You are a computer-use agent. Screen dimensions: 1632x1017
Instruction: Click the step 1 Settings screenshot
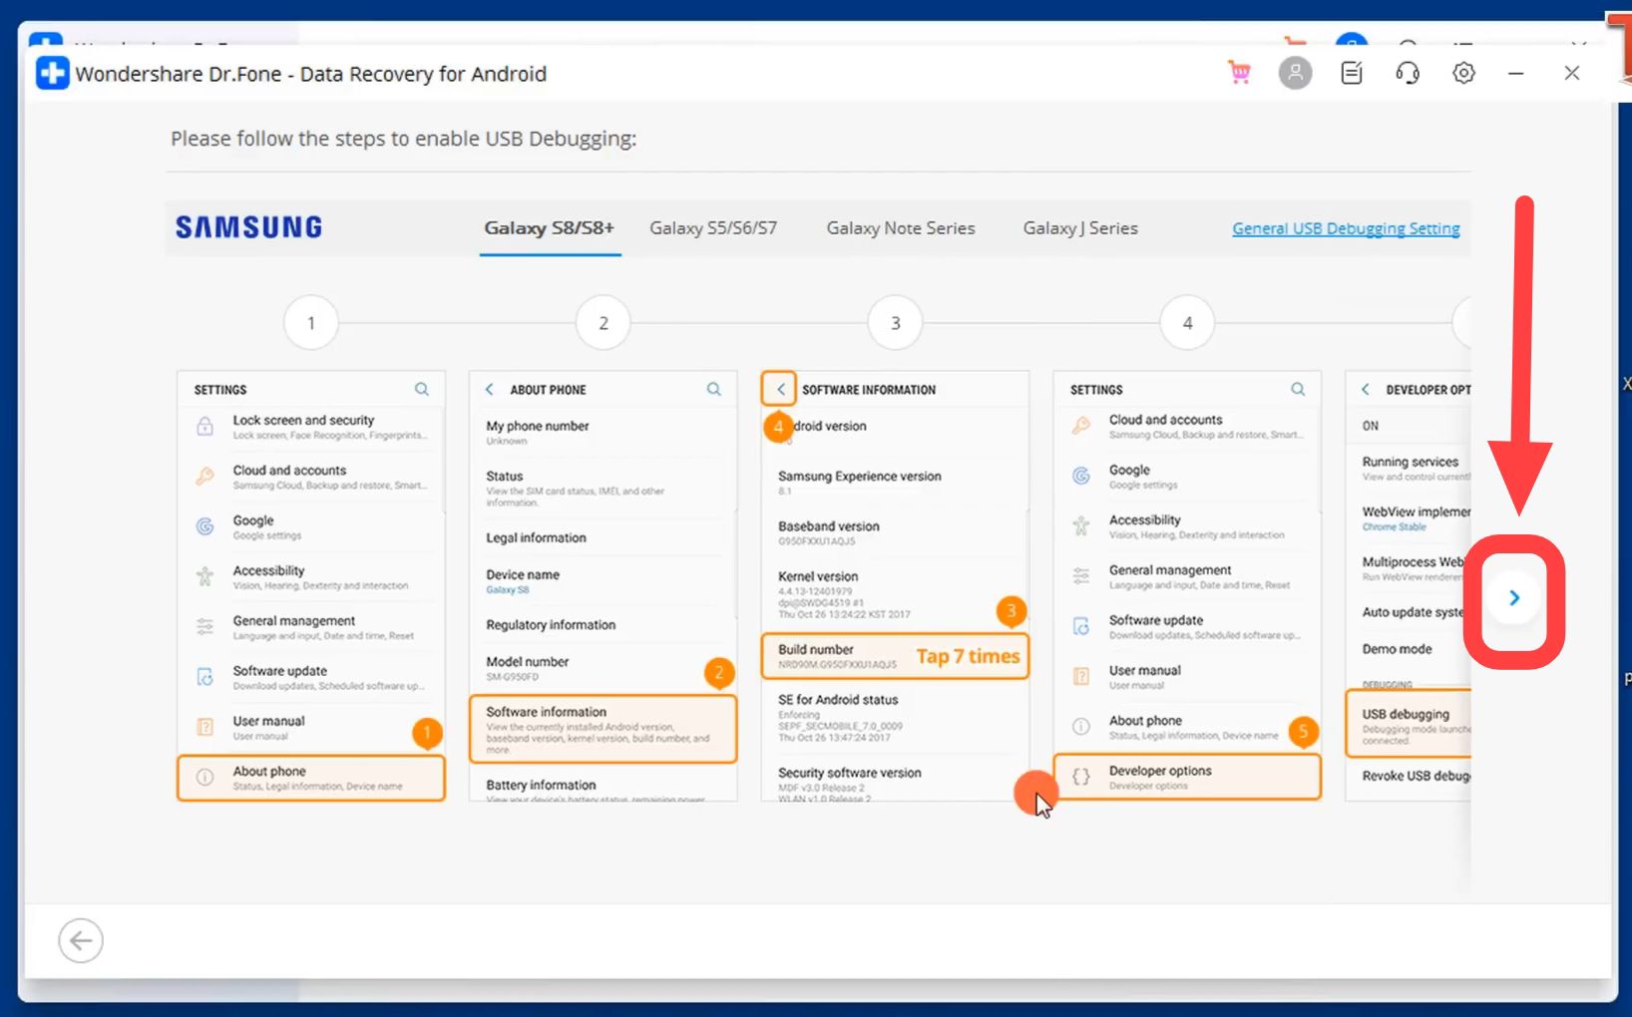tap(311, 586)
